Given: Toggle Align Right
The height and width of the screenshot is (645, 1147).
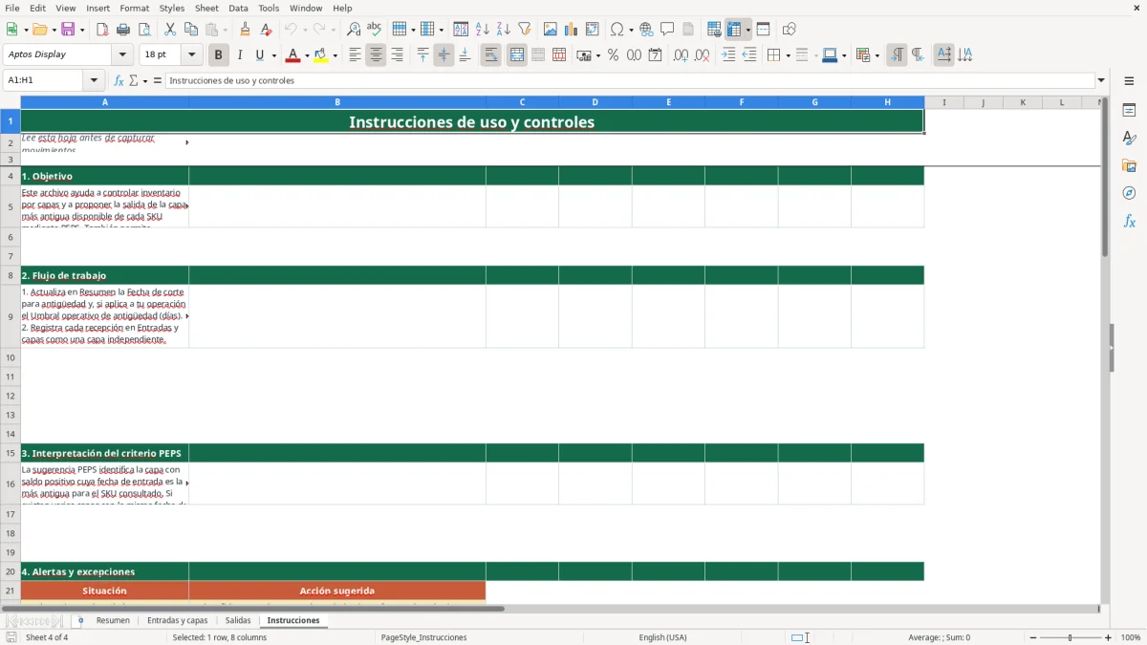Looking at the screenshot, I should [x=397, y=55].
